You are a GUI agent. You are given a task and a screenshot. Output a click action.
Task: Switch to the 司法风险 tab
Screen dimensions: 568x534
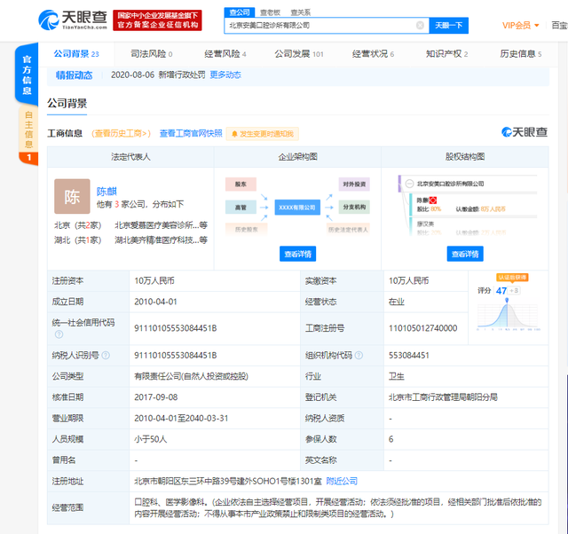pyautogui.click(x=152, y=54)
